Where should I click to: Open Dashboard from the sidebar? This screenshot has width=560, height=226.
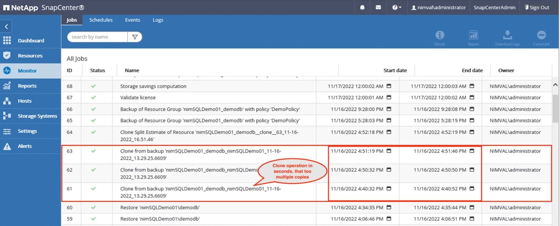click(30, 41)
